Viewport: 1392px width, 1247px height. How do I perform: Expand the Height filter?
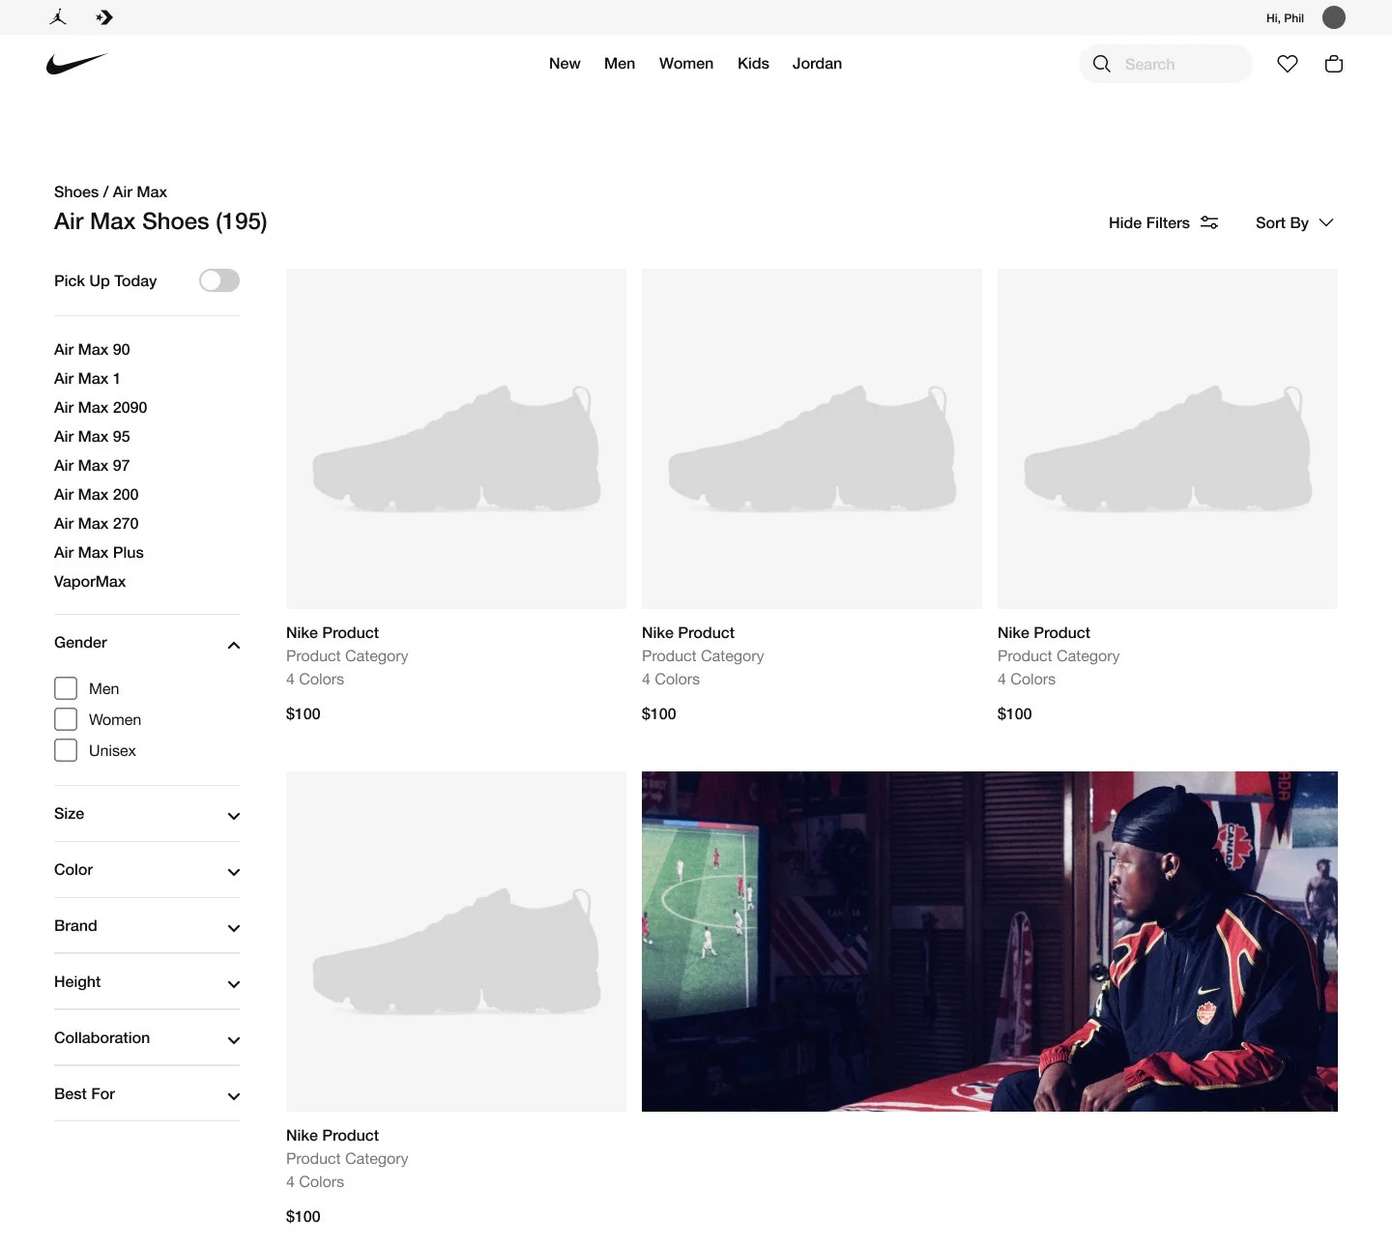coord(147,982)
